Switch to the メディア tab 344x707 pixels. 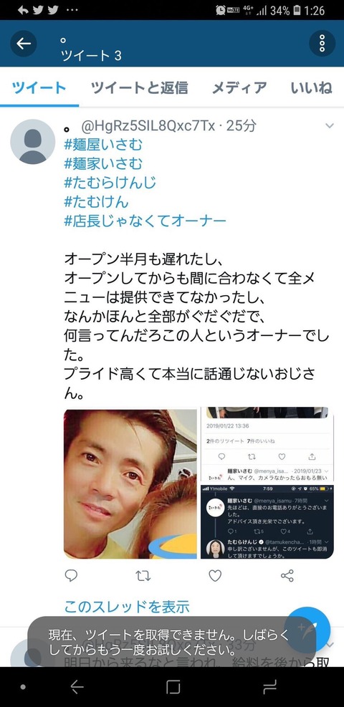coord(239,87)
